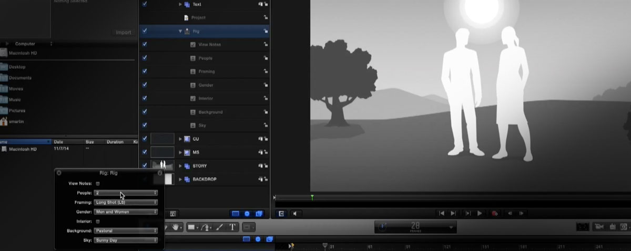The image size is (631, 251).
Task: Click the green playhead in mini-timeline
Action: coord(312,197)
